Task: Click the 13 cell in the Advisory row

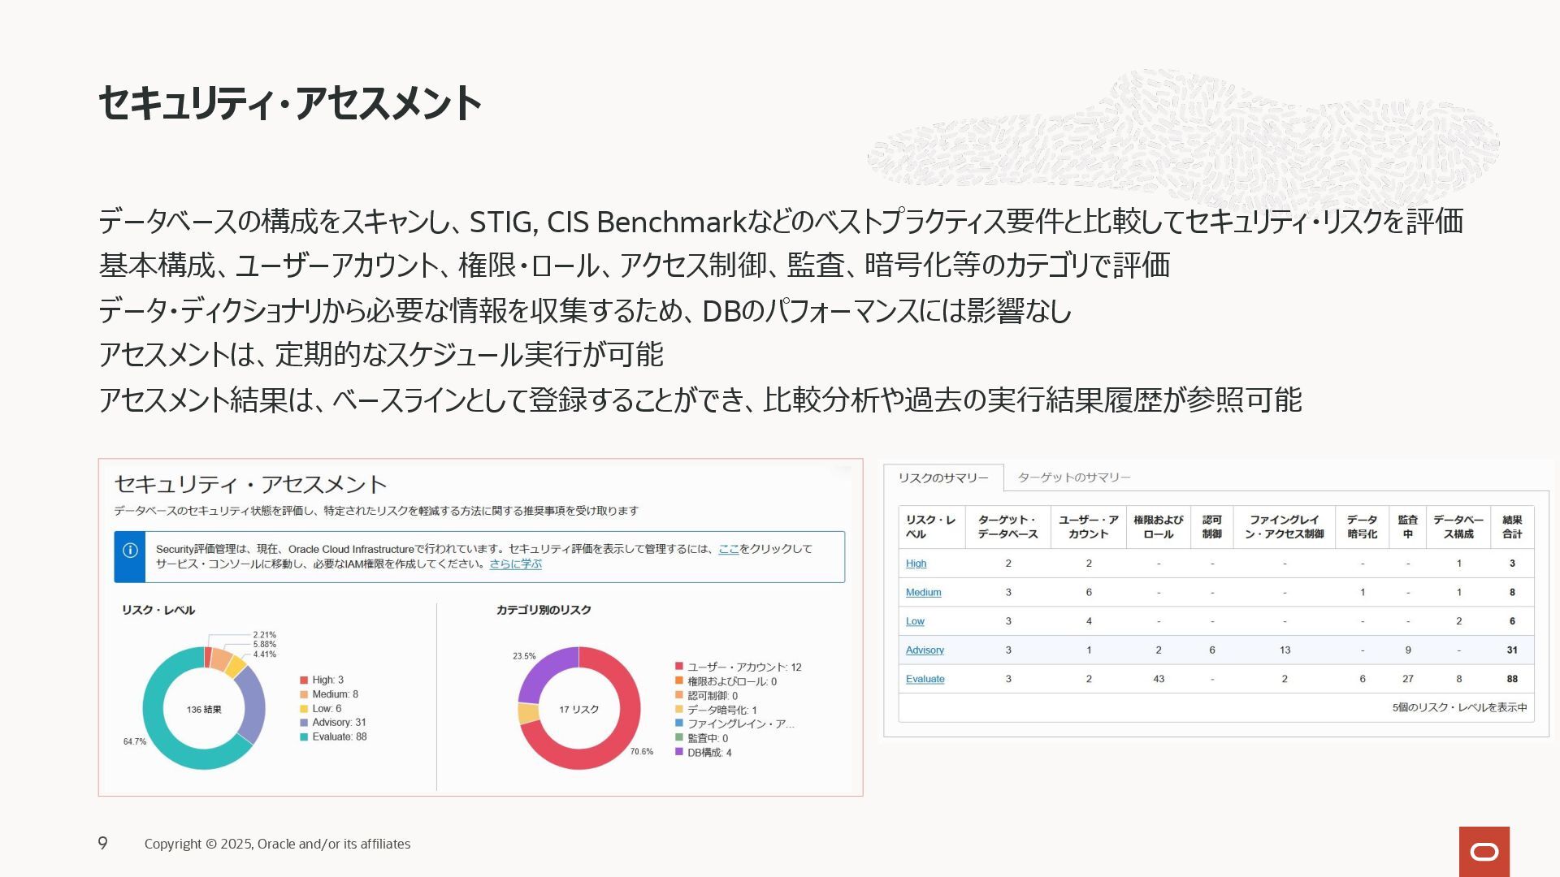Action: [x=1285, y=650]
